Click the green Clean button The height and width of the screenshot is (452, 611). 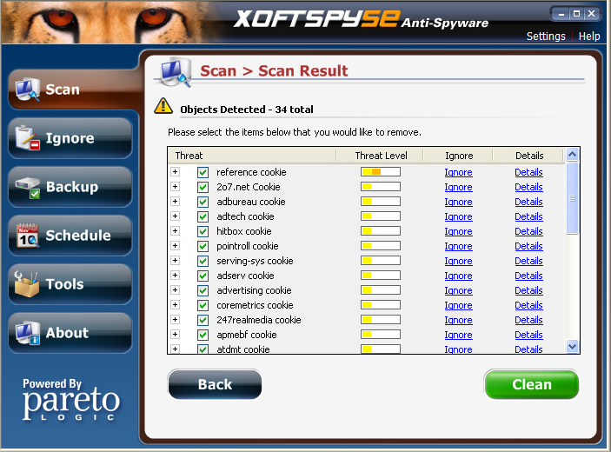pyautogui.click(x=532, y=384)
